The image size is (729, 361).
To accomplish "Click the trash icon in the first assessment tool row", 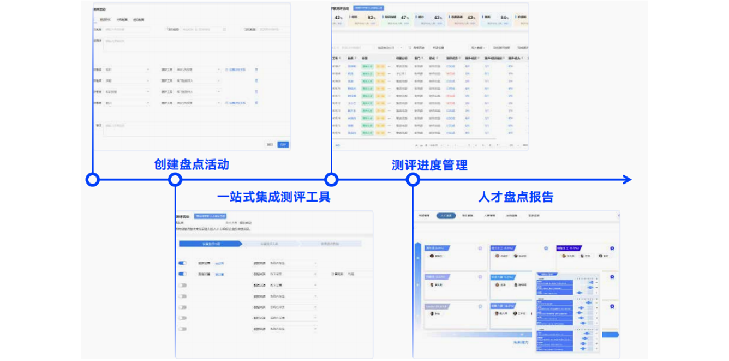I will coord(256,70).
